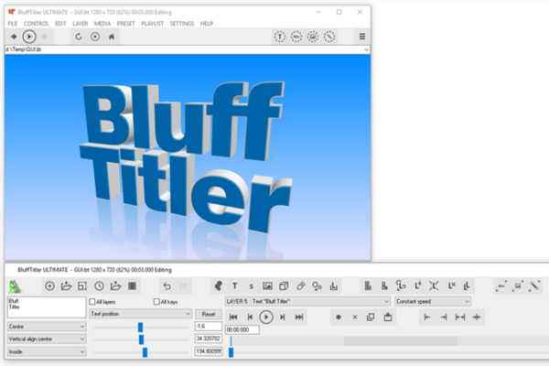Image resolution: width=549 pixels, height=366 pixels.
Task: Open the LAYER 5 Text layer selector dropdown
Action: (307, 301)
